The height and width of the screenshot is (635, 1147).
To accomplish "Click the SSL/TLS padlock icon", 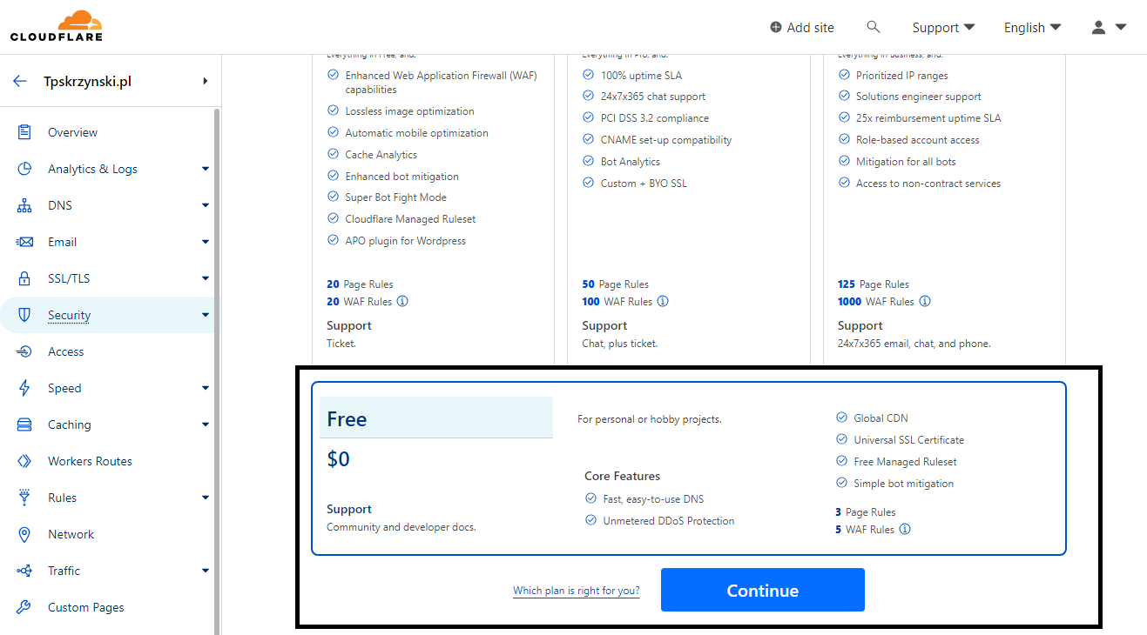I will point(24,278).
